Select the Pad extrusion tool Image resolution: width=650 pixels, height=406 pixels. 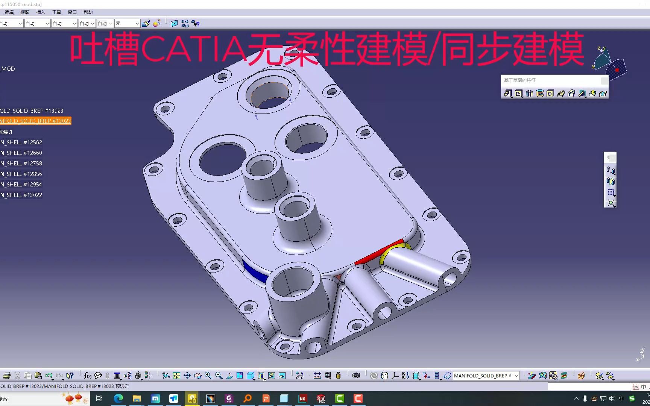click(508, 94)
